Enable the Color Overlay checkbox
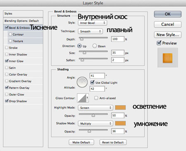This screenshot has width=186, height=151. click(7, 74)
